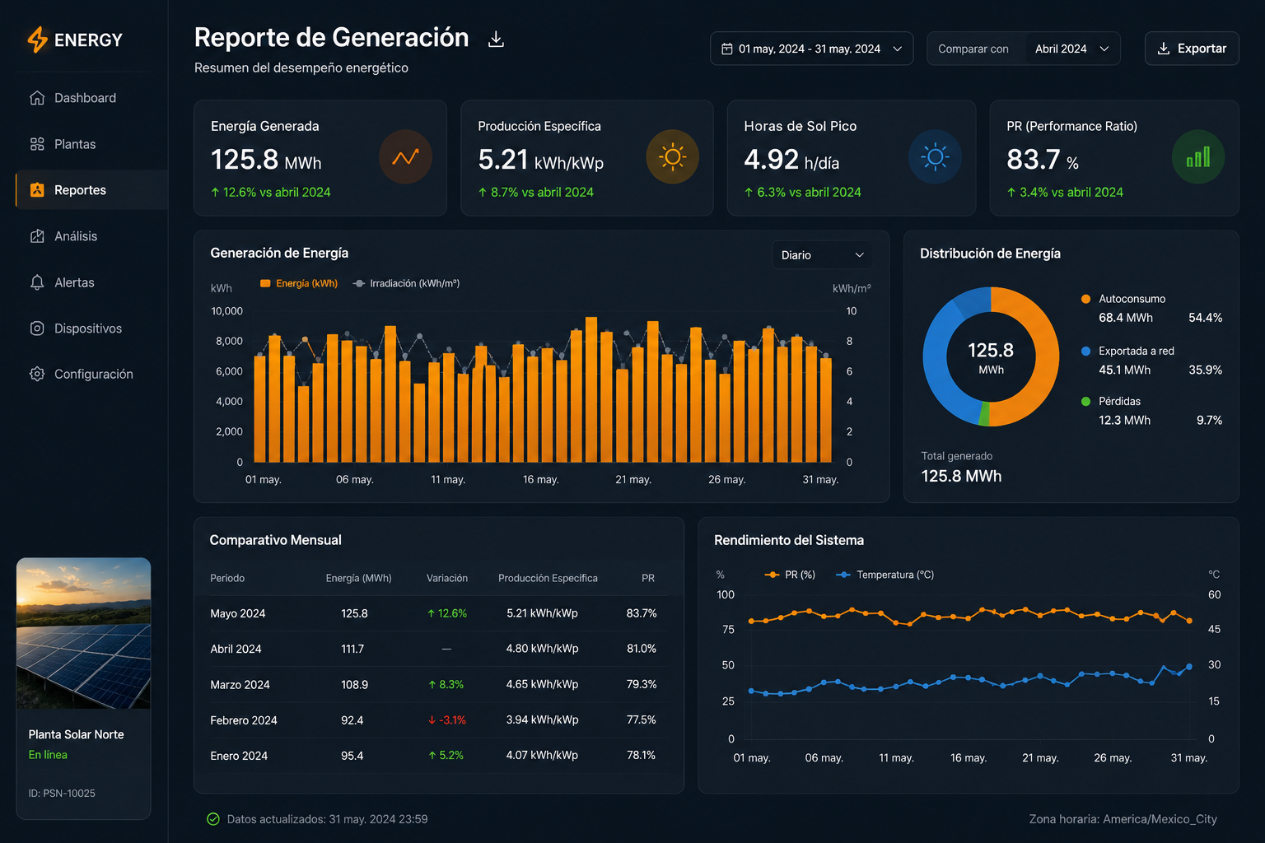Open the Alertas menu item
The image size is (1265, 843).
click(x=84, y=282)
